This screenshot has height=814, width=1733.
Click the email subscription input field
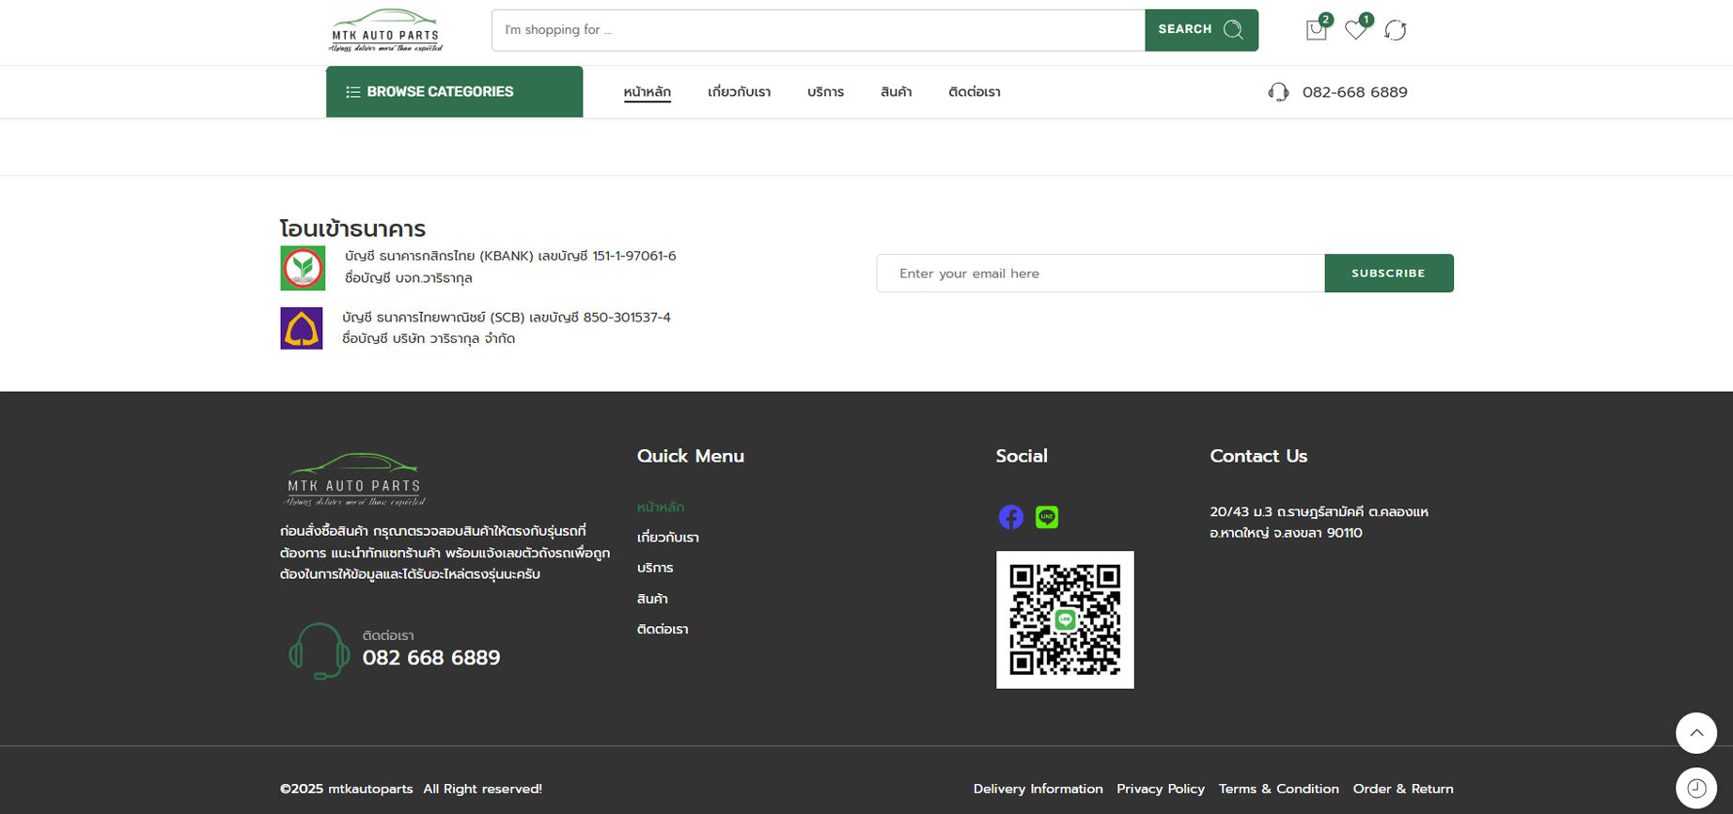click(1100, 274)
